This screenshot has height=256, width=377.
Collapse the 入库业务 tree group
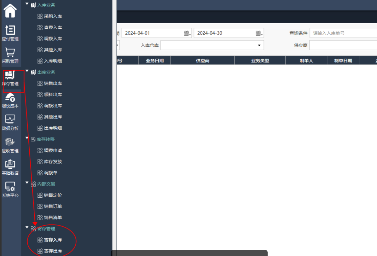click(27, 4)
